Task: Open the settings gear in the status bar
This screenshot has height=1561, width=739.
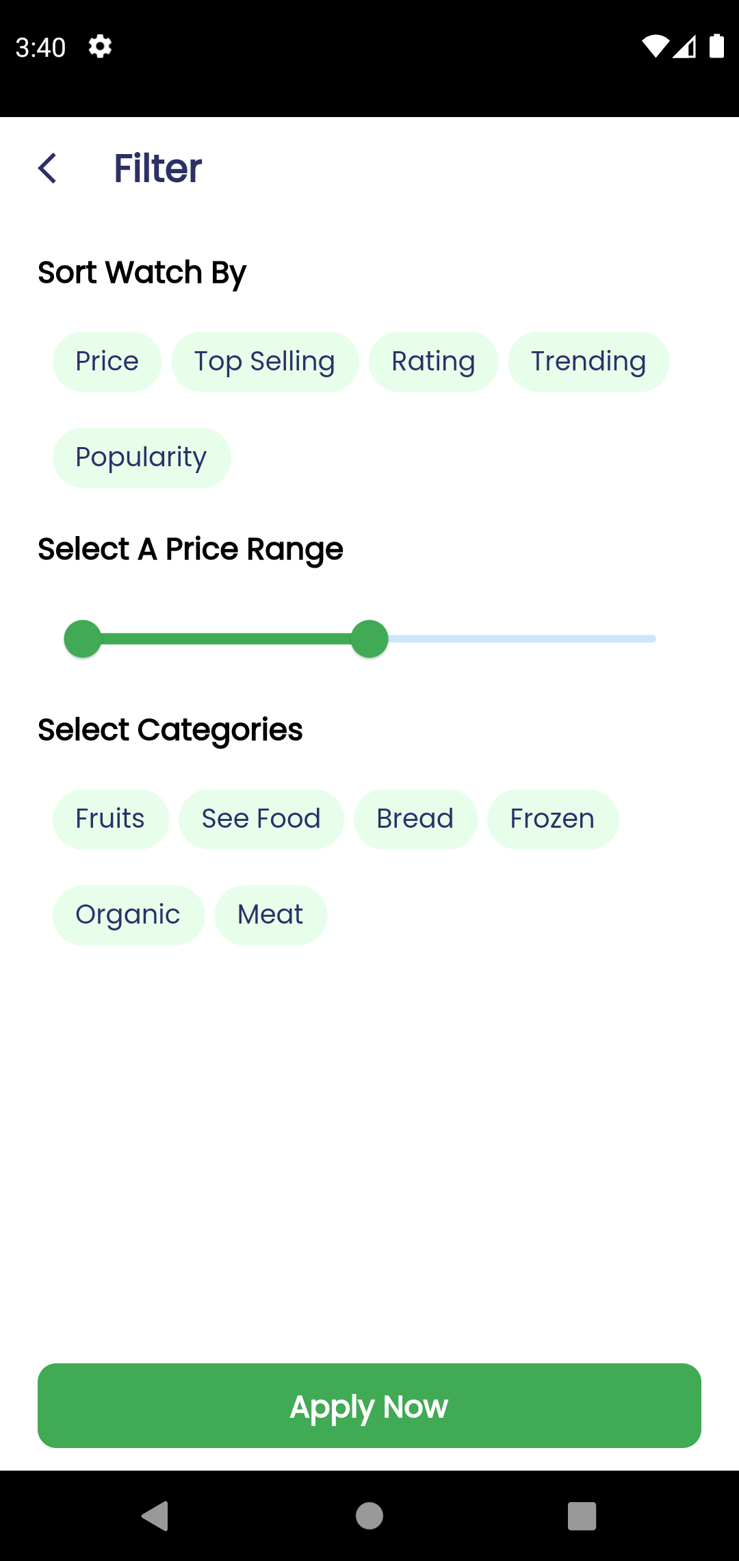Action: point(100,47)
